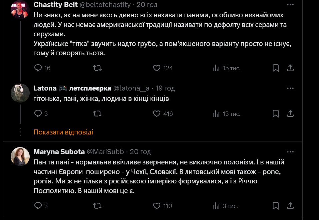Repost Latona's tweet
The width and height of the screenshot is (319, 220).
pyautogui.click(x=97, y=113)
